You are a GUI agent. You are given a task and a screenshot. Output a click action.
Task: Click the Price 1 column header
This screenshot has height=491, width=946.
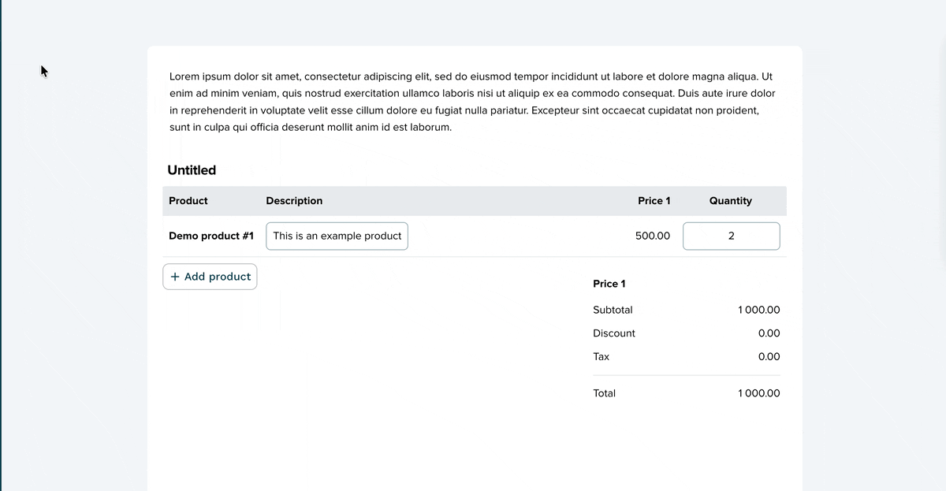point(654,201)
